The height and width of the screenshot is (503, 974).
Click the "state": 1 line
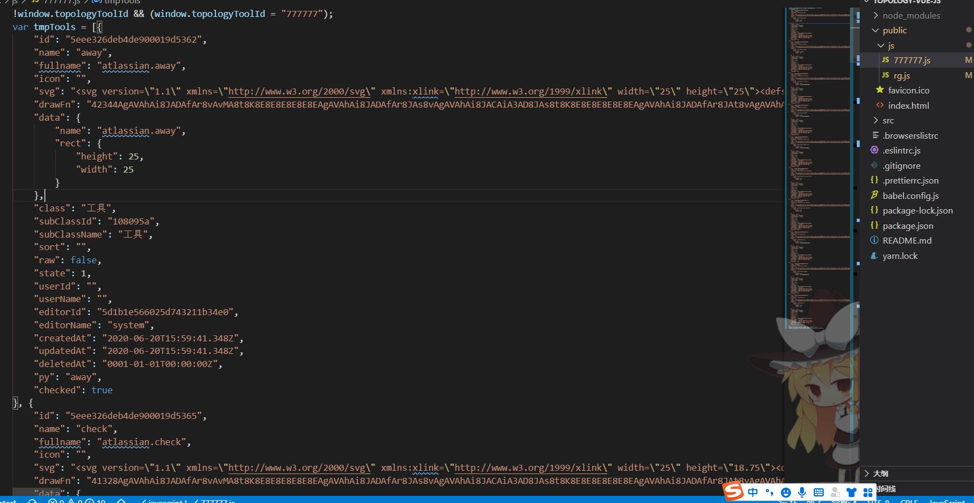pyautogui.click(x=62, y=274)
